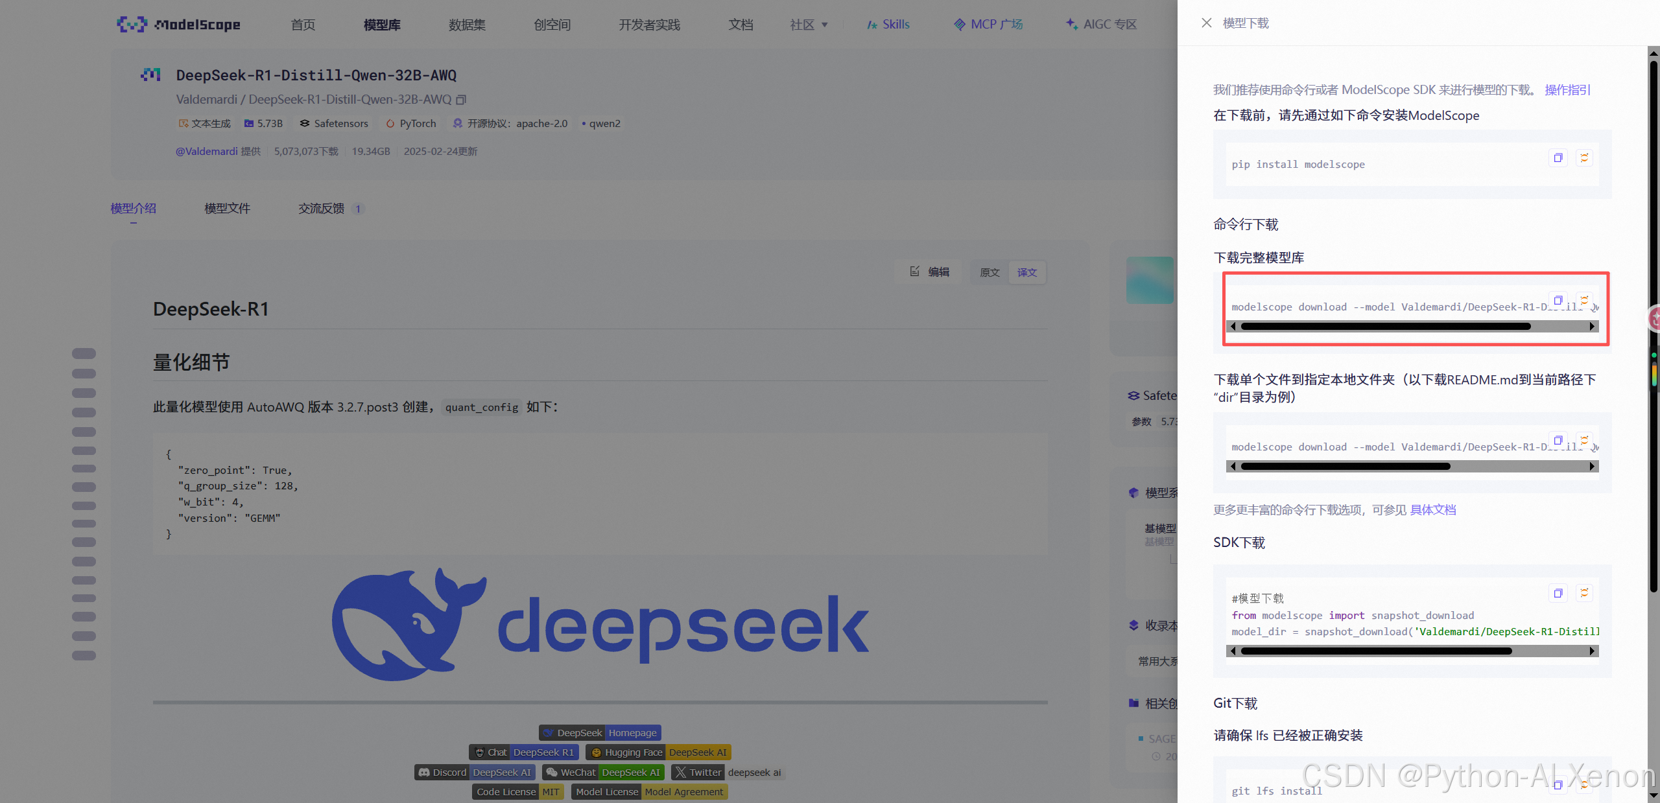1660x803 pixels.
Task: Click orange icon in SDK下载 code block
Action: (x=1584, y=593)
